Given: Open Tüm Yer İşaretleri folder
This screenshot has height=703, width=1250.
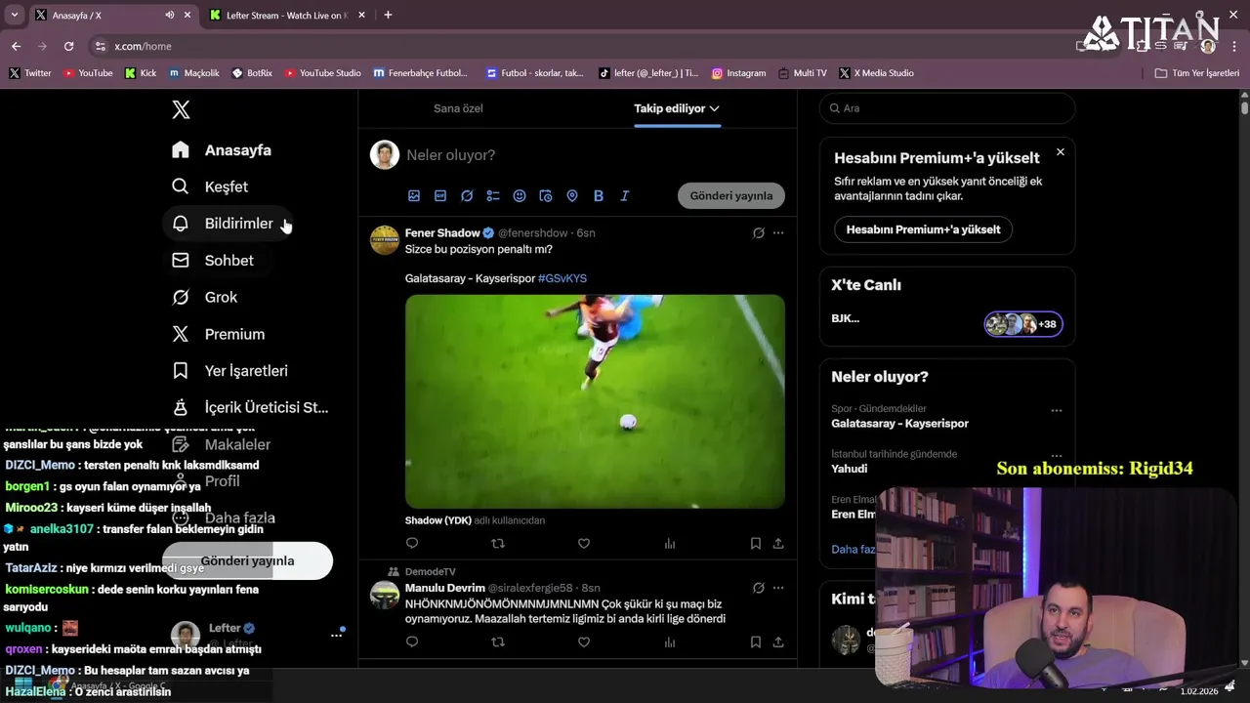Looking at the screenshot, I should 1196,73.
